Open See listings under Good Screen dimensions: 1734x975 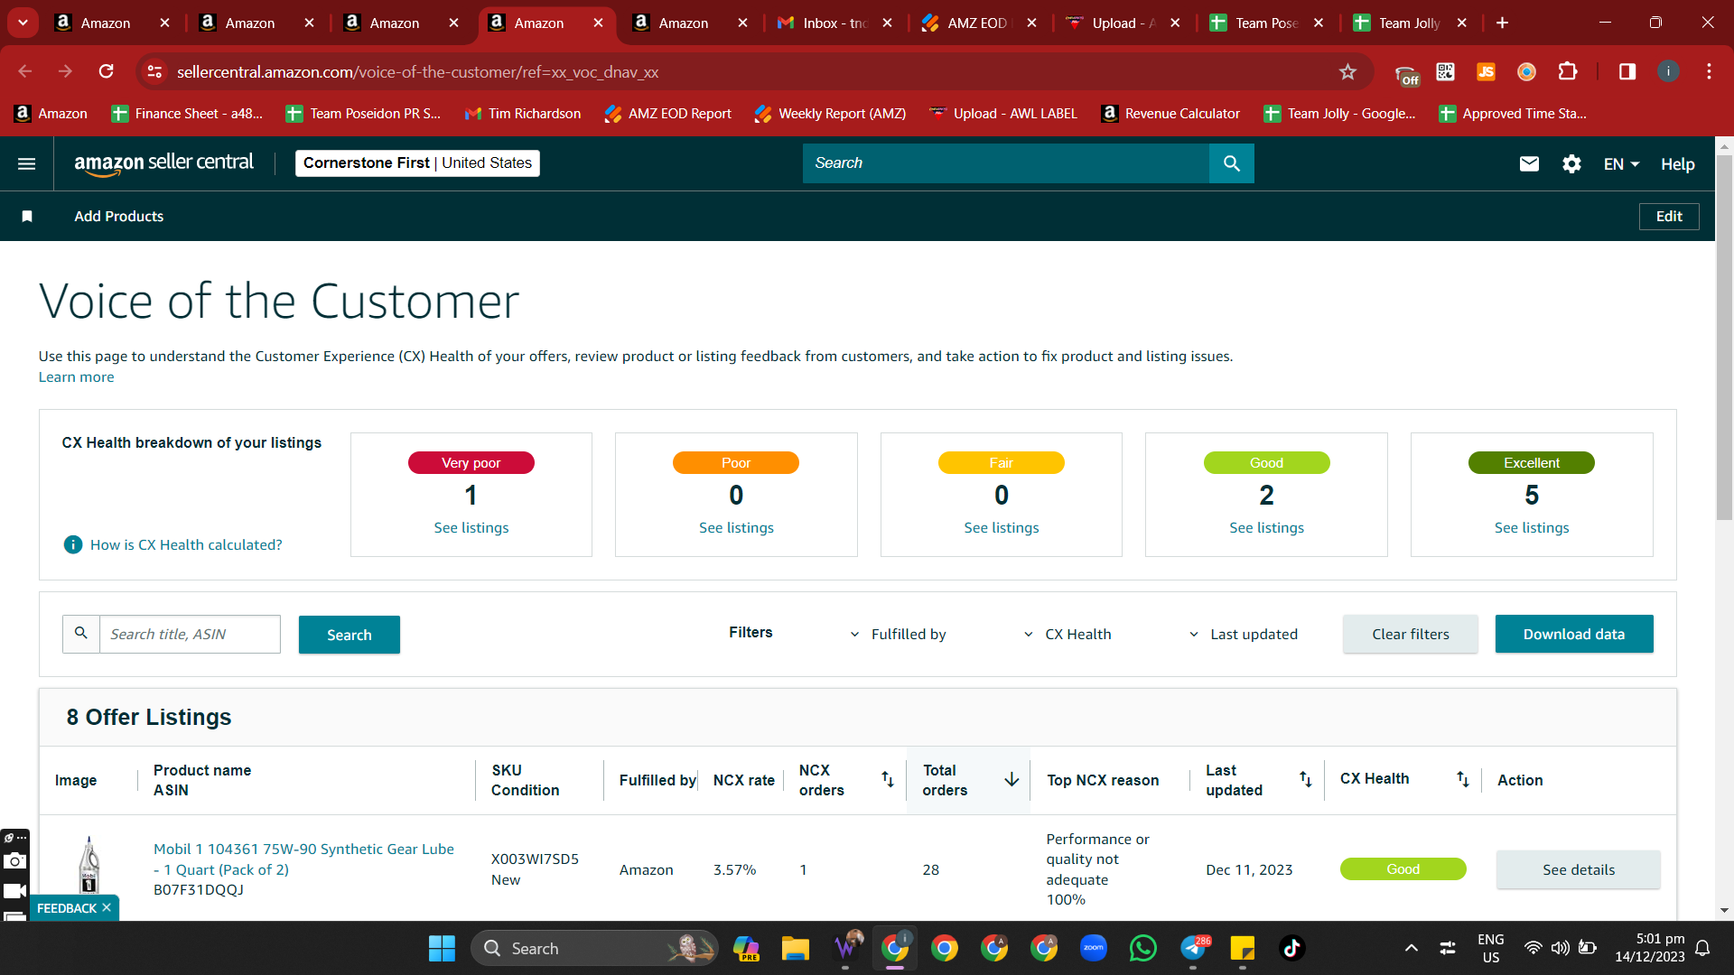click(1266, 527)
